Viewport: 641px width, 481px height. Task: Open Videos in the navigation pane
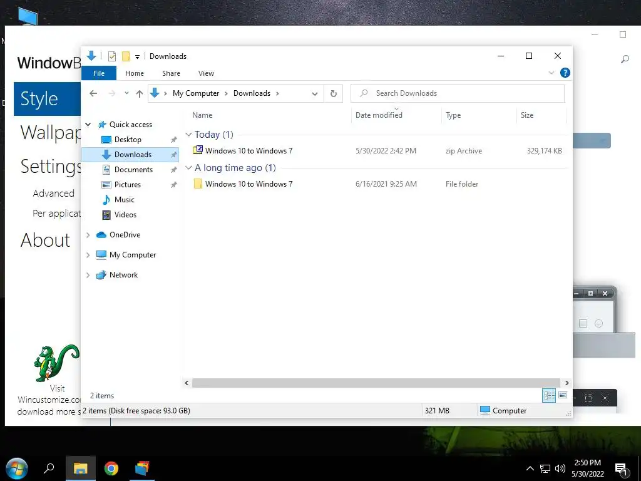pos(125,215)
